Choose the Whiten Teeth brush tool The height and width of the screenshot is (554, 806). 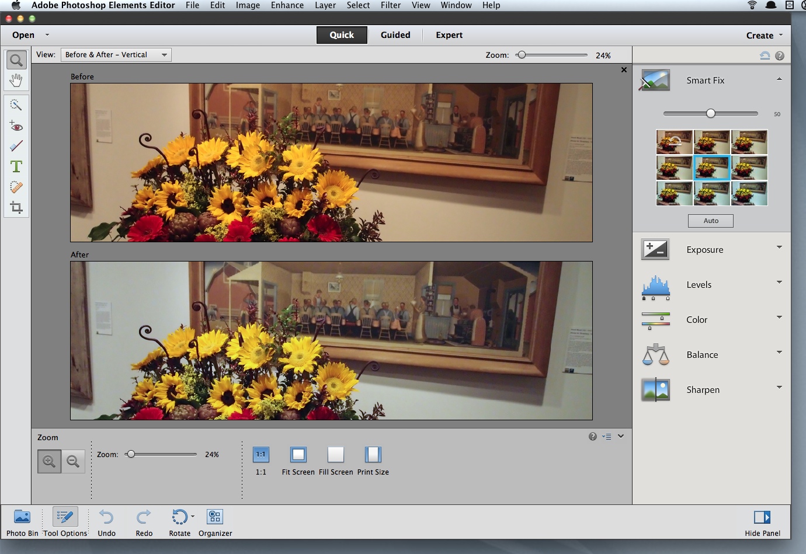(16, 146)
